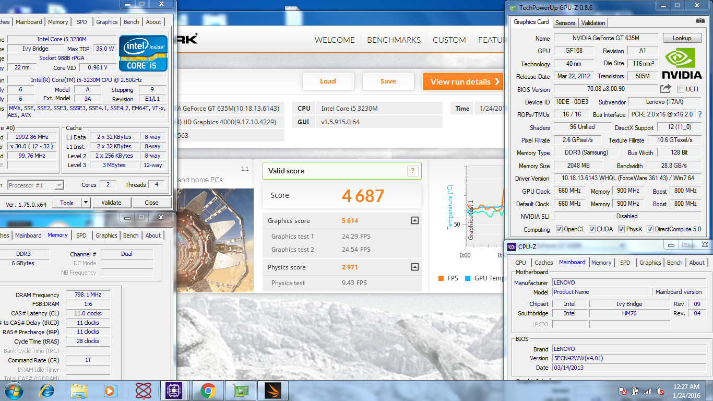Open CUSTOM in 3DMark navigation
The width and height of the screenshot is (713, 401).
(x=449, y=40)
